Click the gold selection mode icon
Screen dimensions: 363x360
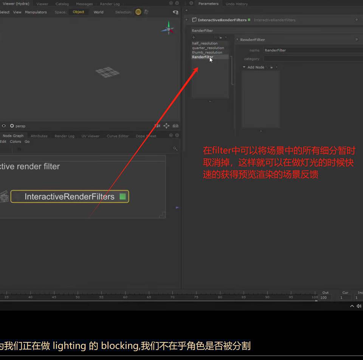pyautogui.click(x=138, y=12)
